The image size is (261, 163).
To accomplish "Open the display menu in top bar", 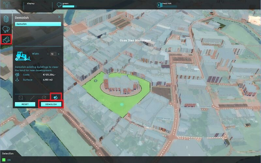I will tap(31, 4).
